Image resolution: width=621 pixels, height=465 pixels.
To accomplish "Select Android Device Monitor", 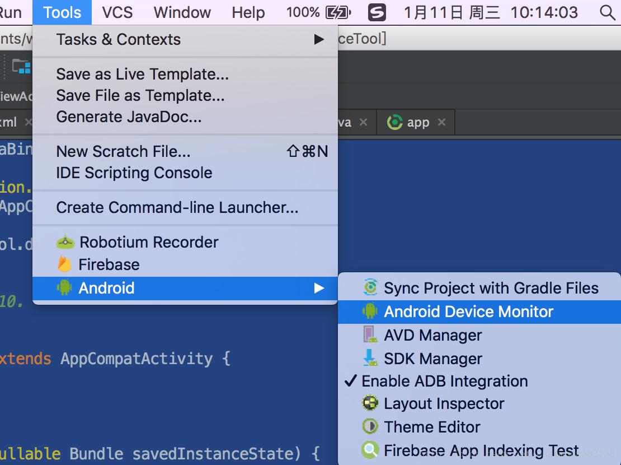I will [x=468, y=311].
